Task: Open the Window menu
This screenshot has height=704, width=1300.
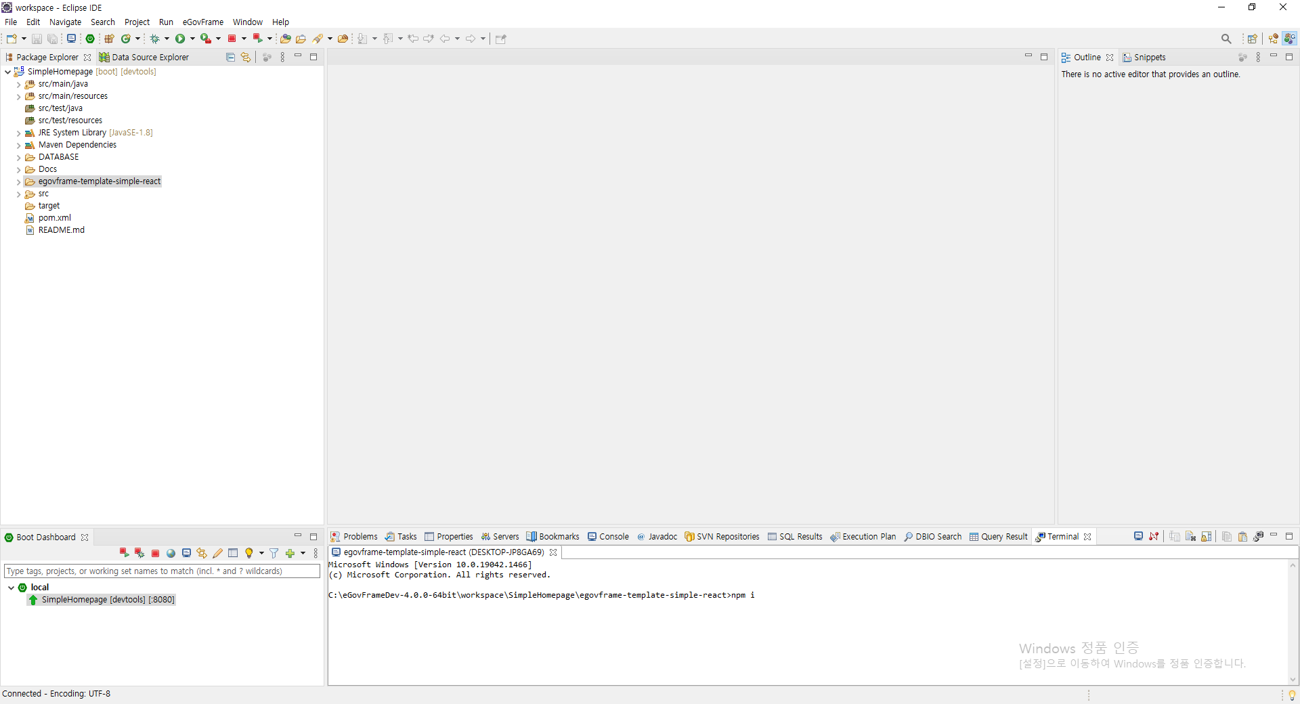Action: (x=247, y=22)
